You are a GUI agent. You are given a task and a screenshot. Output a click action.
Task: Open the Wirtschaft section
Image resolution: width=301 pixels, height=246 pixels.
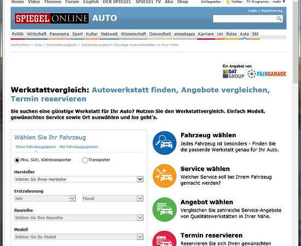point(37,34)
